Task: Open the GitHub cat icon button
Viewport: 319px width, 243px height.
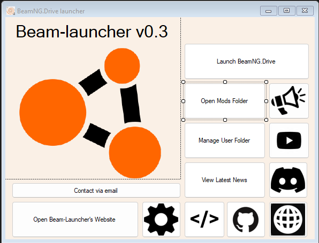Action: [x=246, y=220]
